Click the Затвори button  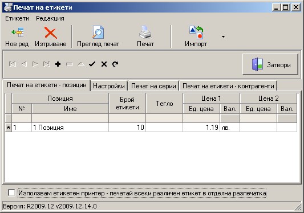tap(270, 64)
